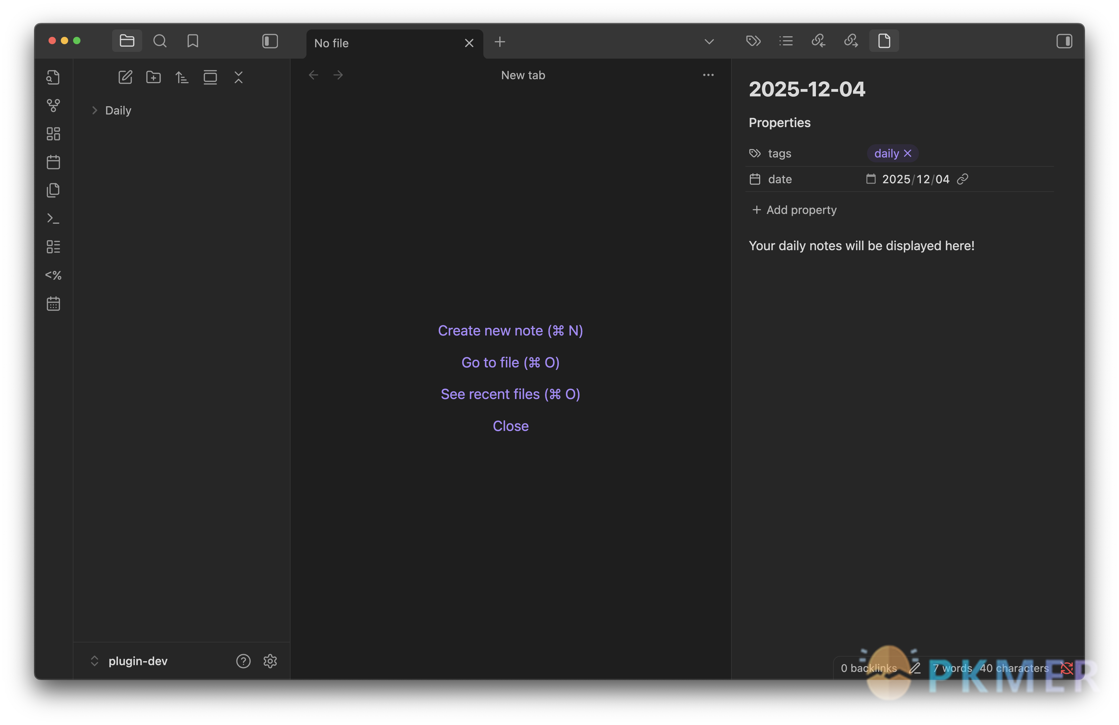Open the search pane icon
Screen dimensions: 1119x725
[x=160, y=41]
